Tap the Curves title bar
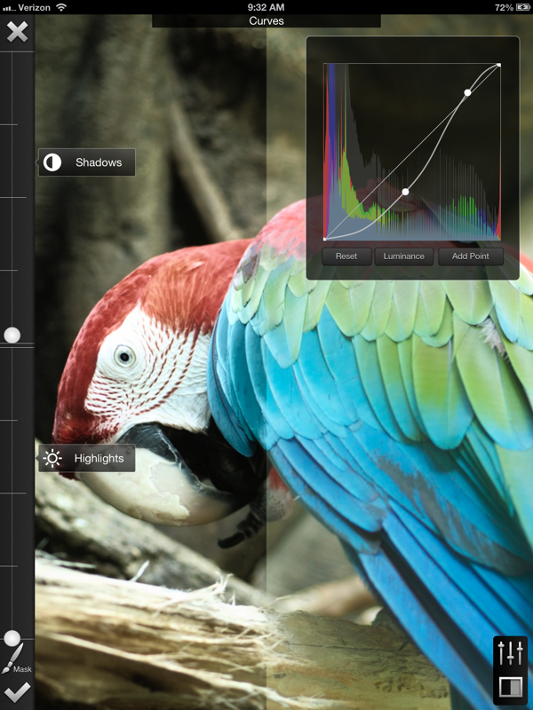This screenshot has height=710, width=533. pos(266,20)
